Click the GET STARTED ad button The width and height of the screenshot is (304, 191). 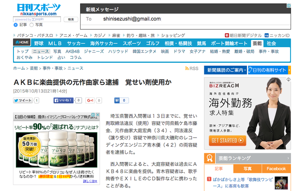(x=227, y=140)
